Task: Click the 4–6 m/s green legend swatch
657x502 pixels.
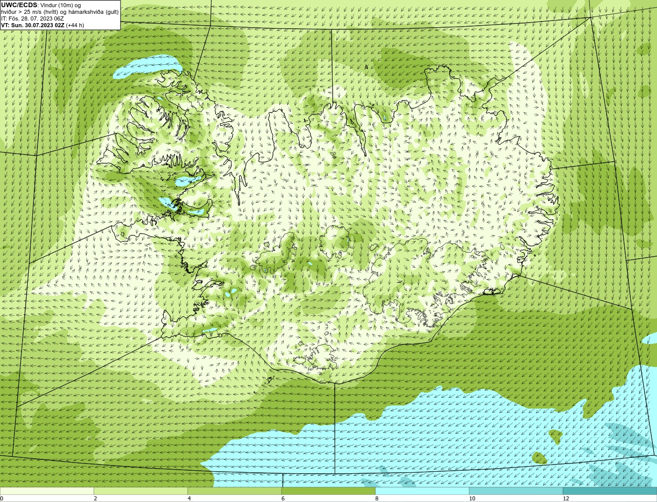Action: 235,491
